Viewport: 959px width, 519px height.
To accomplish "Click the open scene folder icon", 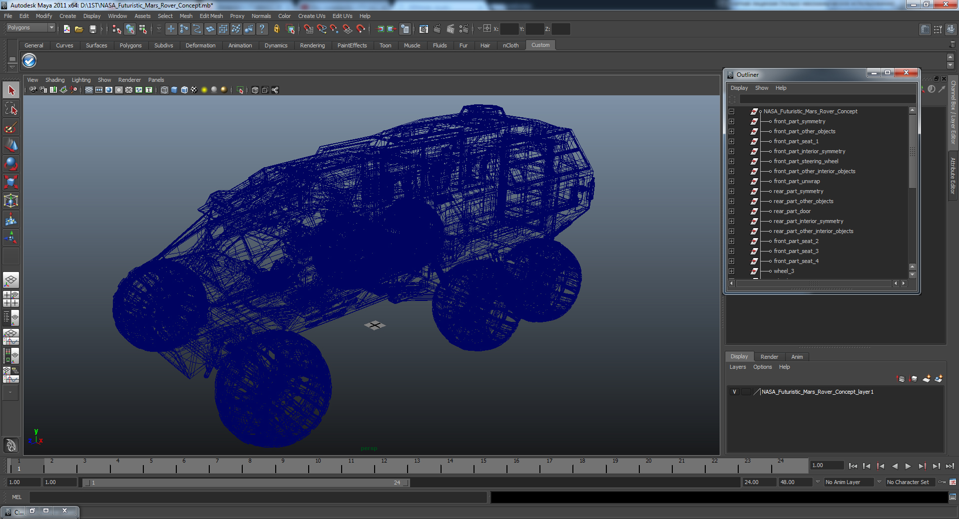I will (x=79, y=29).
